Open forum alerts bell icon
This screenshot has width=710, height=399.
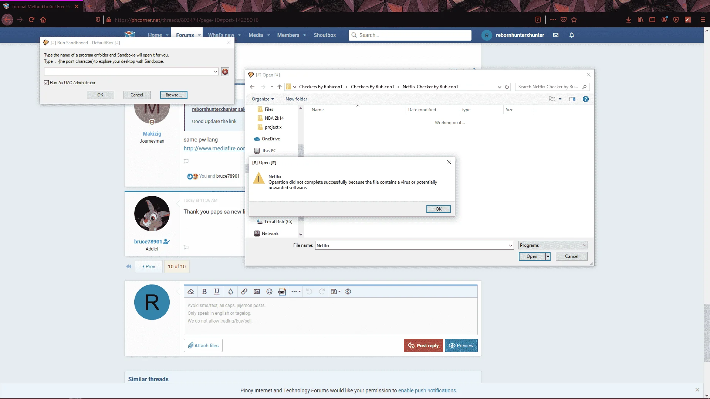572,35
